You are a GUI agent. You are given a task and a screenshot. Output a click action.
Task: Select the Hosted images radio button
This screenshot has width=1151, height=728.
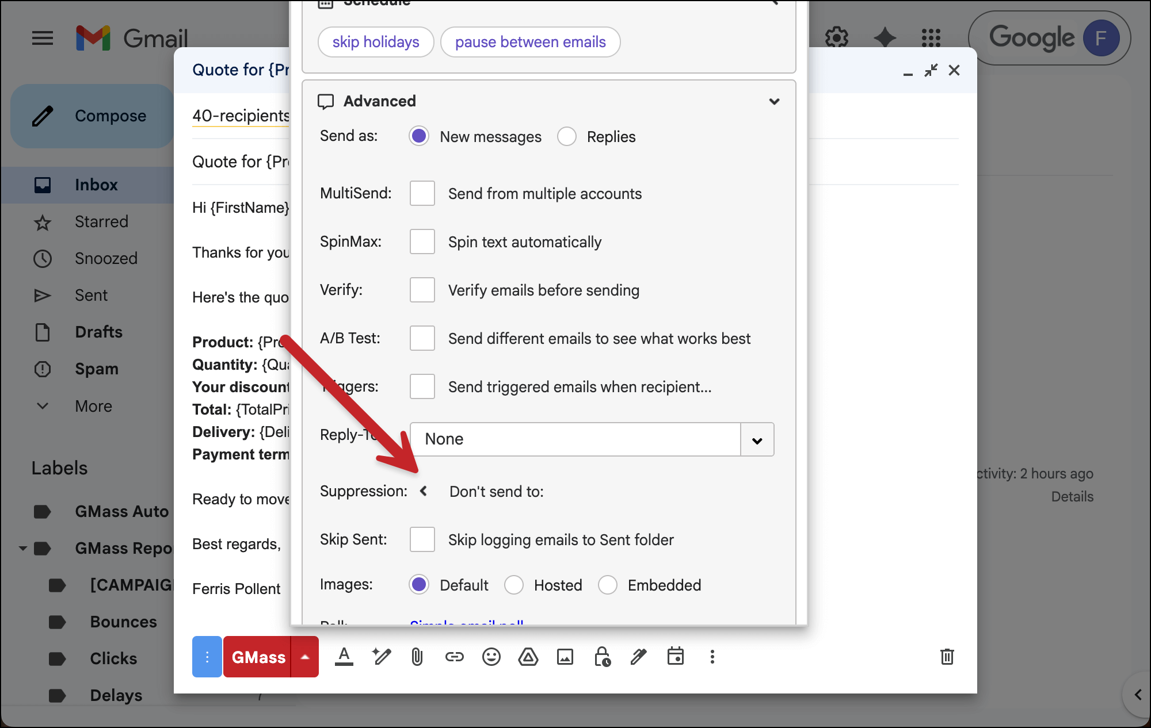pos(514,585)
